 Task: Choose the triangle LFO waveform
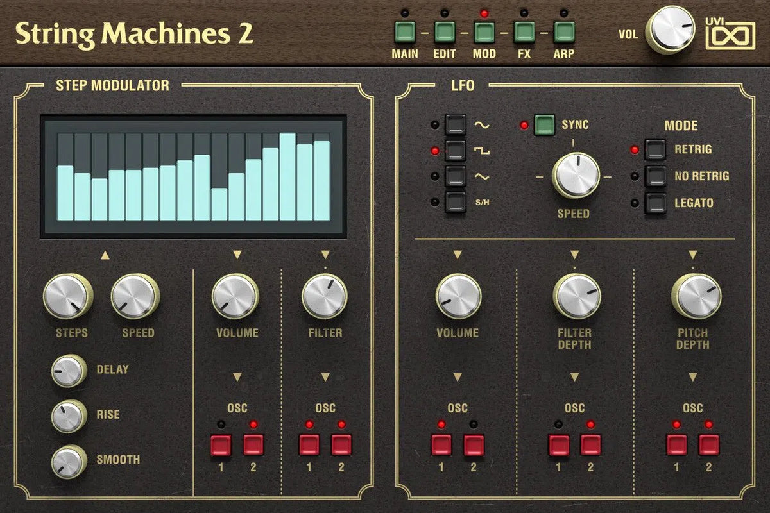(456, 174)
